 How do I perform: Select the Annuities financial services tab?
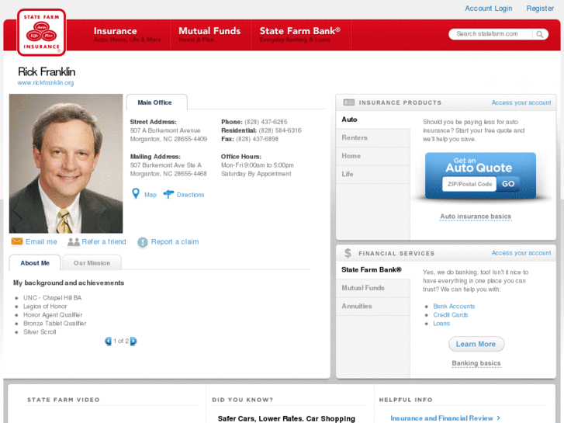[373, 307]
